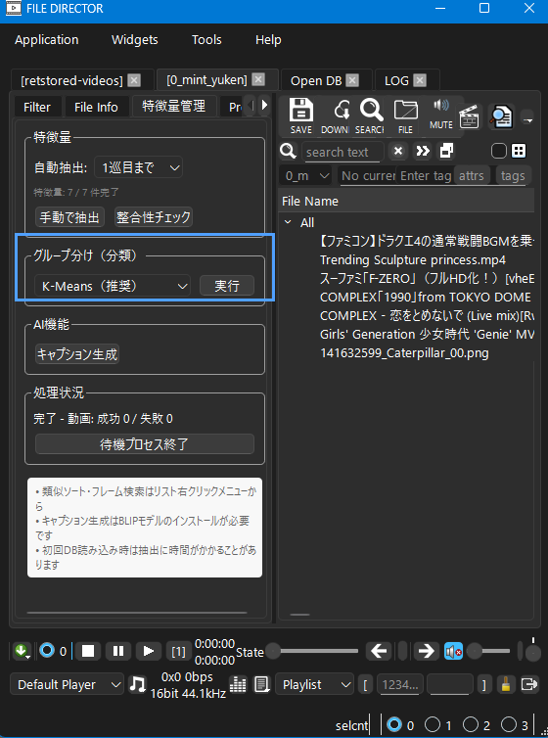
Task: Type-focus the search text field
Action: click(x=342, y=152)
